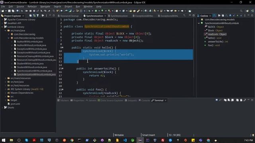Screen dimensions: 255x143
Task: Click the Save All toolbar icon
Action: 13,11
